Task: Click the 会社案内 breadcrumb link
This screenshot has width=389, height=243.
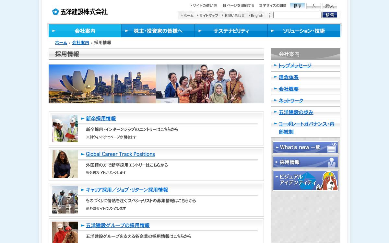Action: (x=80, y=43)
